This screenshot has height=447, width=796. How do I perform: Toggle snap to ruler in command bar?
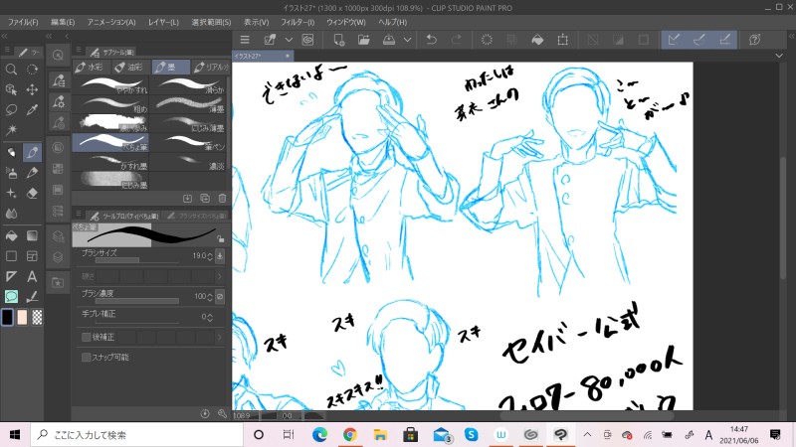(674, 40)
